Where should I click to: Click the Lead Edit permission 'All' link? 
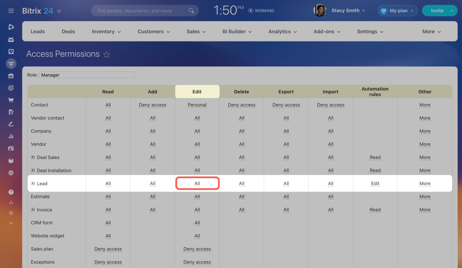[197, 184]
